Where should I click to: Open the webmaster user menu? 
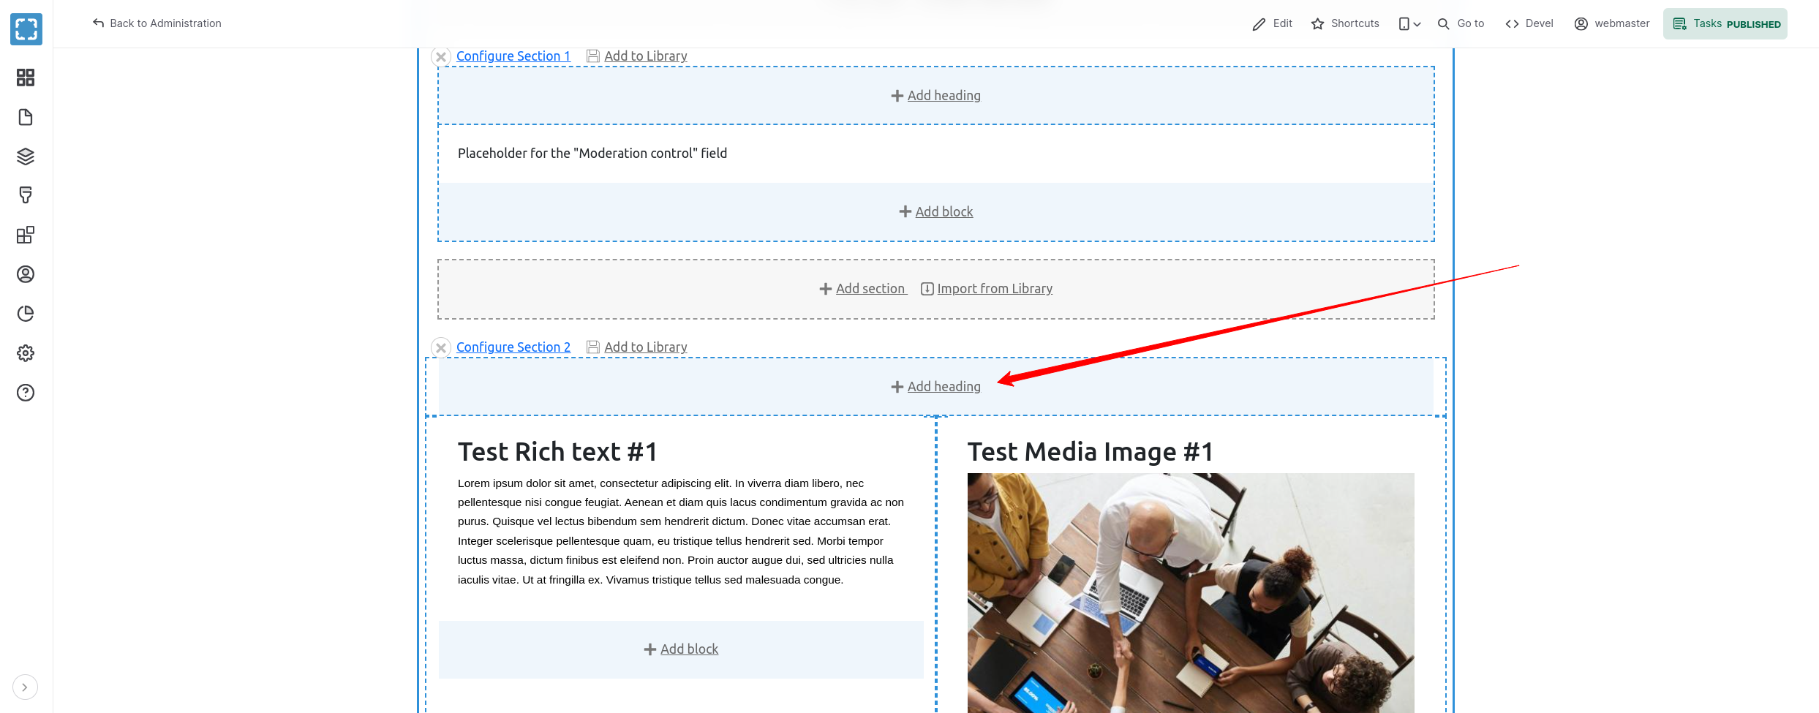click(x=1612, y=23)
